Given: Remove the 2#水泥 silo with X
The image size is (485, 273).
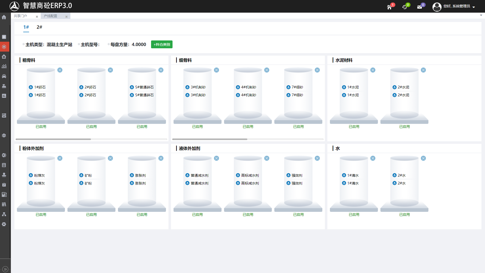Looking at the screenshot, I should [x=423, y=70].
